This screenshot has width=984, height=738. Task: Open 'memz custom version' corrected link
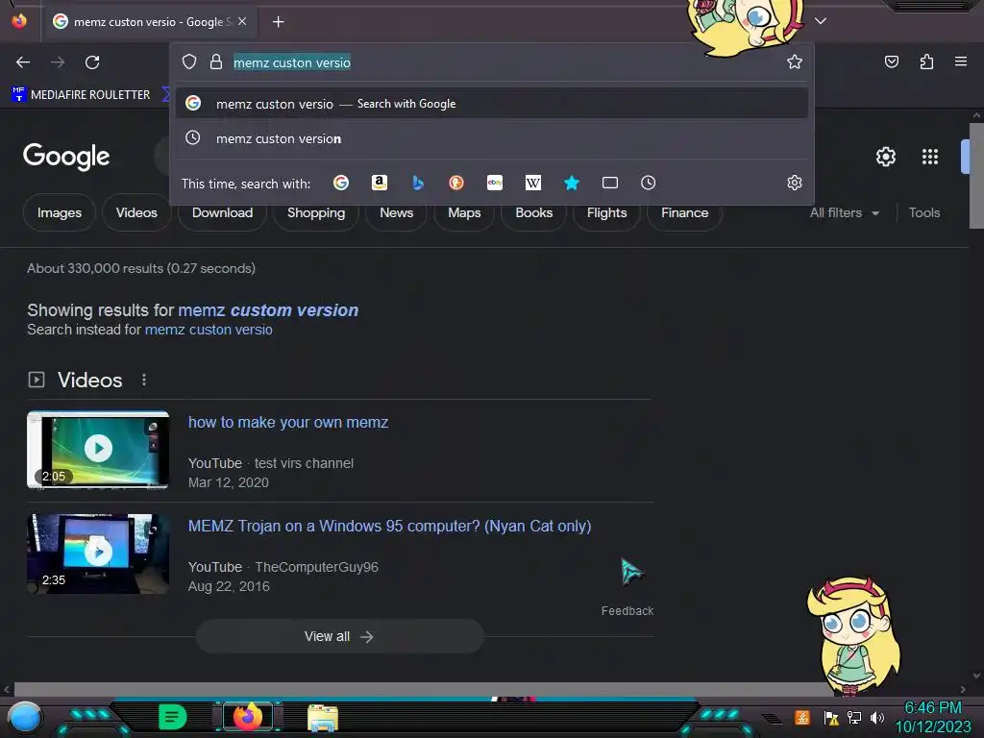click(x=268, y=310)
